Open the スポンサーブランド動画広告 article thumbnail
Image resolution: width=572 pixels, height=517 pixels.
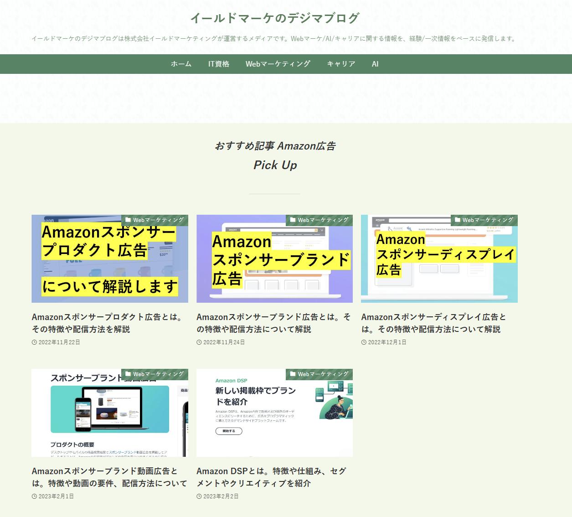point(110,413)
